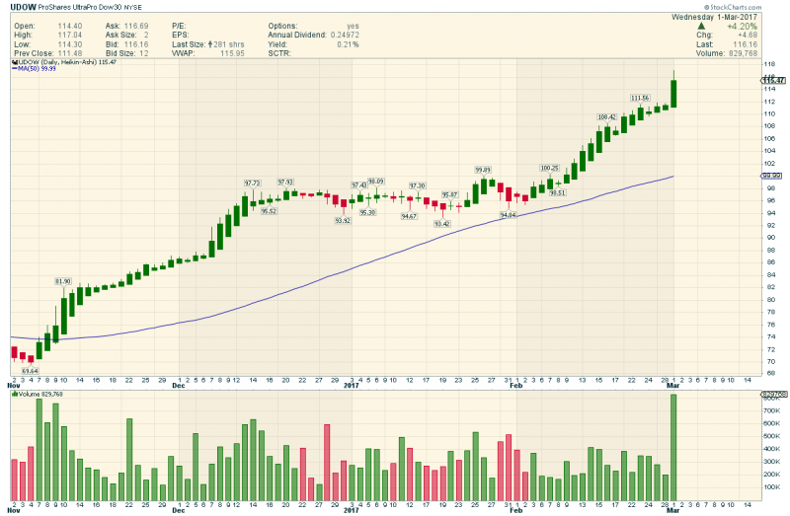
Task: Click the header Volume value 829,768
Action: (x=744, y=53)
